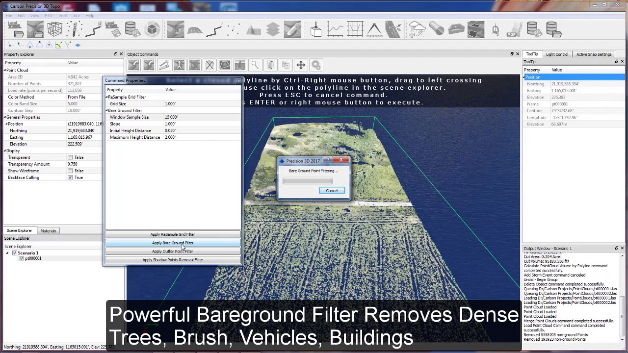Edit the Initial Height Distance value
This screenshot has width=628, height=353.
click(202, 131)
